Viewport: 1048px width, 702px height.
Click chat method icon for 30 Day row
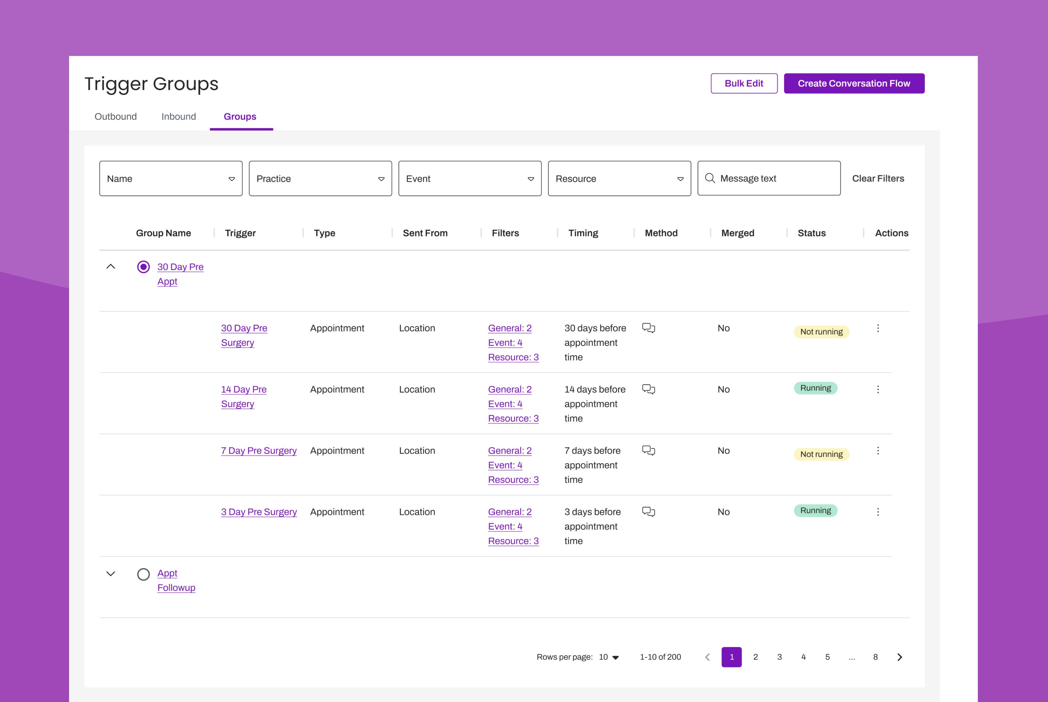pos(648,328)
